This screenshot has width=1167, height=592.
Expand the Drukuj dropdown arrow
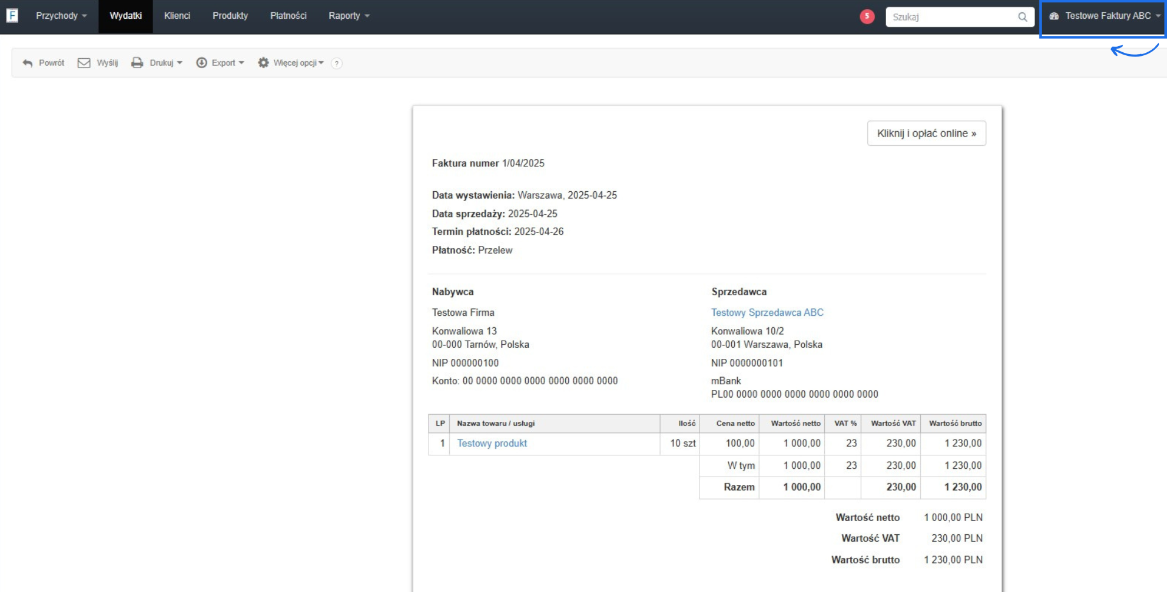[180, 63]
